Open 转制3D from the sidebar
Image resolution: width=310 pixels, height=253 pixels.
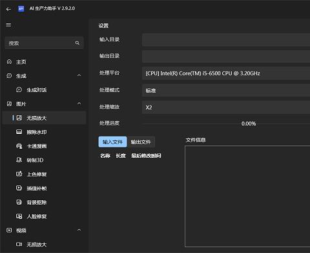point(44,160)
